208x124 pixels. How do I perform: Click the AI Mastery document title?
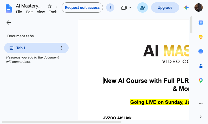pyautogui.click(x=29, y=6)
